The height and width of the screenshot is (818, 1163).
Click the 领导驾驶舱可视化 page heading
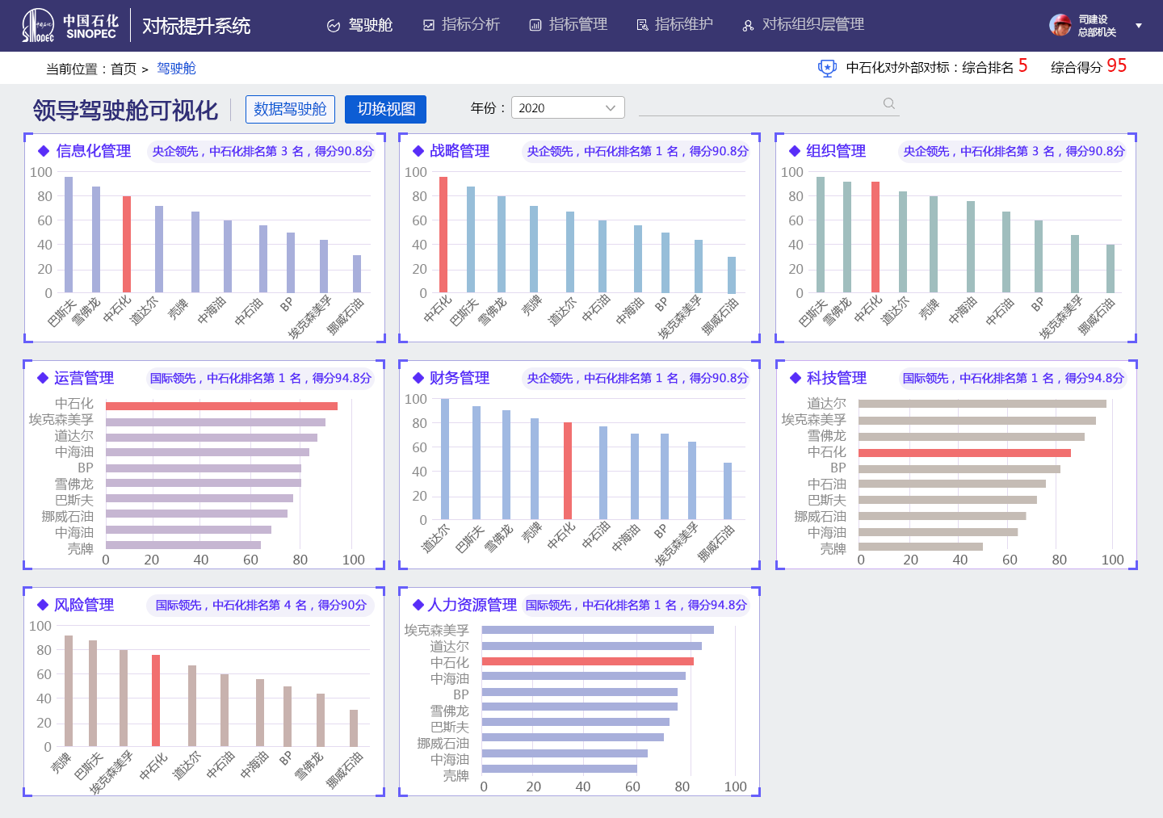[125, 110]
